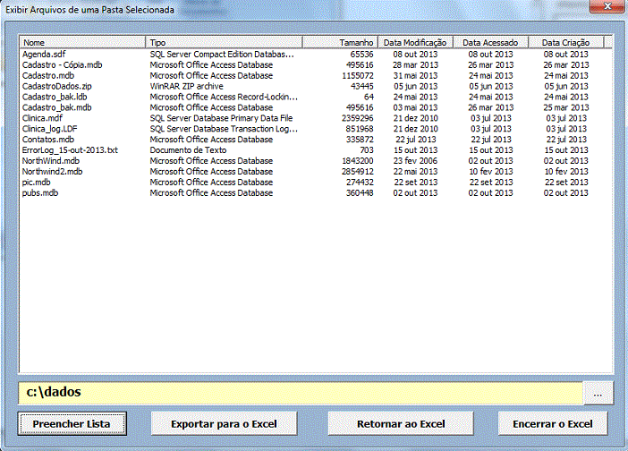The width and height of the screenshot is (628, 451).
Task: Select the pic.mdb file
Action: tap(37, 183)
